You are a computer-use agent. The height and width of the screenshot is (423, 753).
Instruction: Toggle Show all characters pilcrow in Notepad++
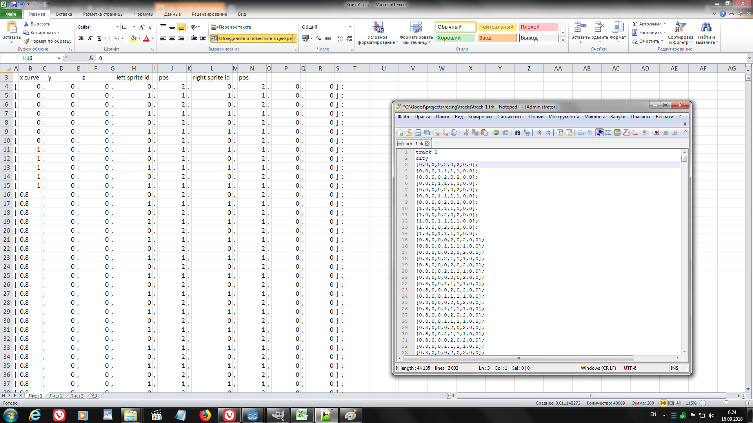pos(590,133)
